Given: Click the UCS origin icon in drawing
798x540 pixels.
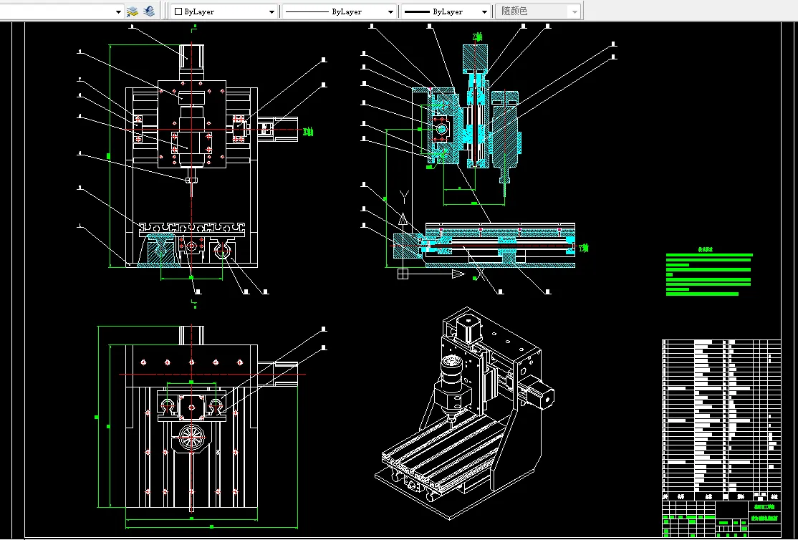Looking at the screenshot, I should [x=403, y=273].
